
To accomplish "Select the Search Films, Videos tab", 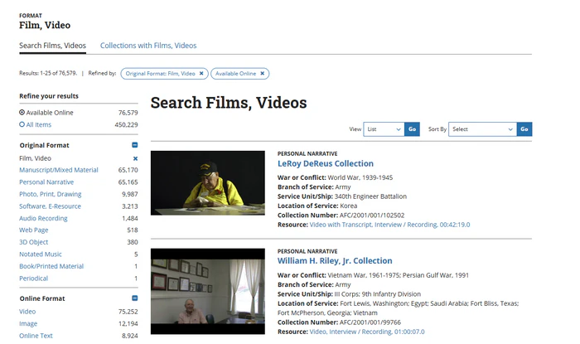I will click(52, 46).
